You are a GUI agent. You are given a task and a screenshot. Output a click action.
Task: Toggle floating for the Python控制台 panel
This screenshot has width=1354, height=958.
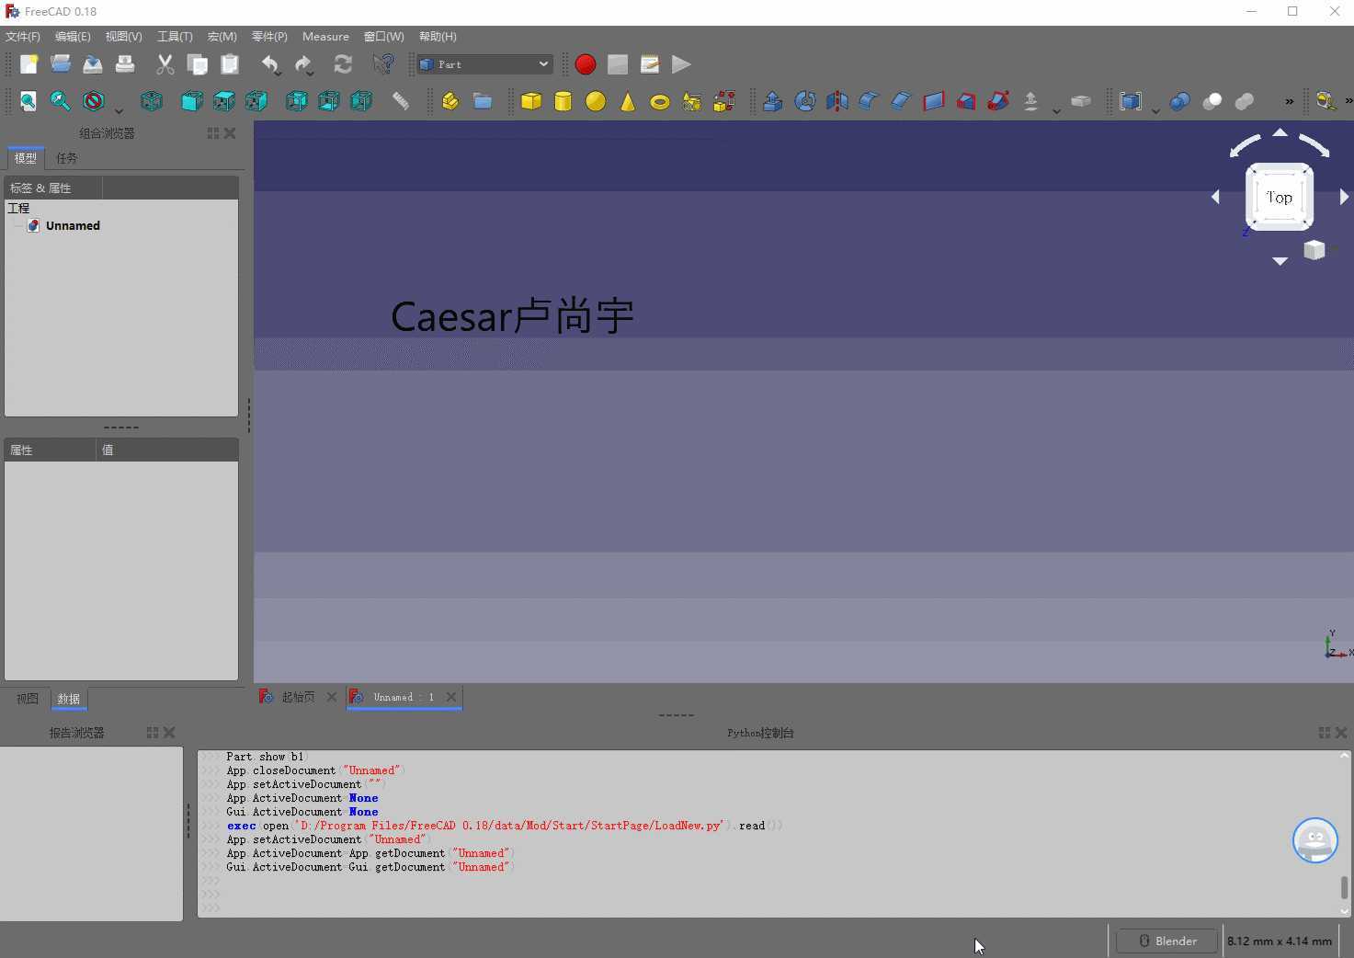tap(1325, 733)
